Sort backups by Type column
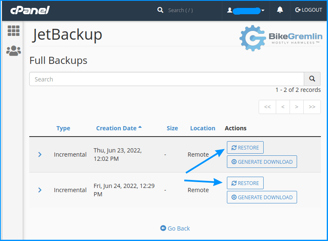Image resolution: width=328 pixels, height=241 pixels. coord(63,128)
